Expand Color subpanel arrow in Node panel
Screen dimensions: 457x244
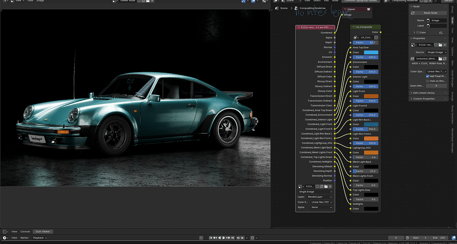(x=414, y=33)
